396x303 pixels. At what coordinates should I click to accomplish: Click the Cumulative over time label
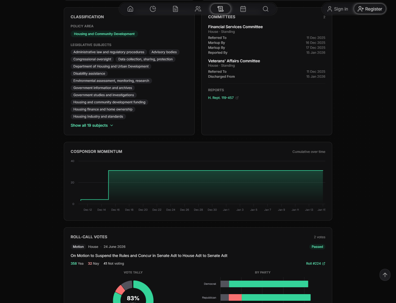coord(309,152)
